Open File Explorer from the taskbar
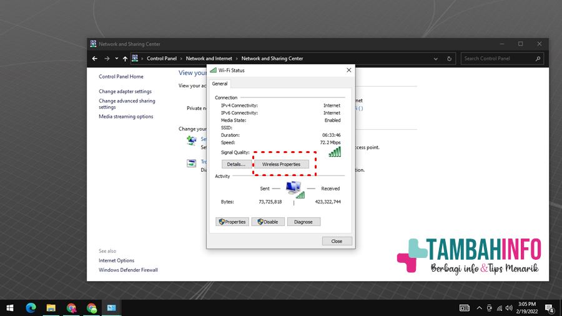Viewport: 562px width, 316px height. (x=51, y=308)
